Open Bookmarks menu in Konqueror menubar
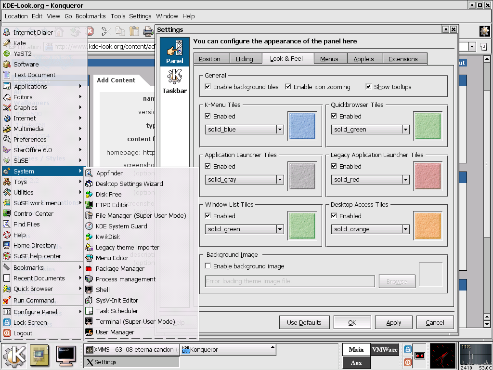The height and width of the screenshot is (370, 493). (91, 16)
